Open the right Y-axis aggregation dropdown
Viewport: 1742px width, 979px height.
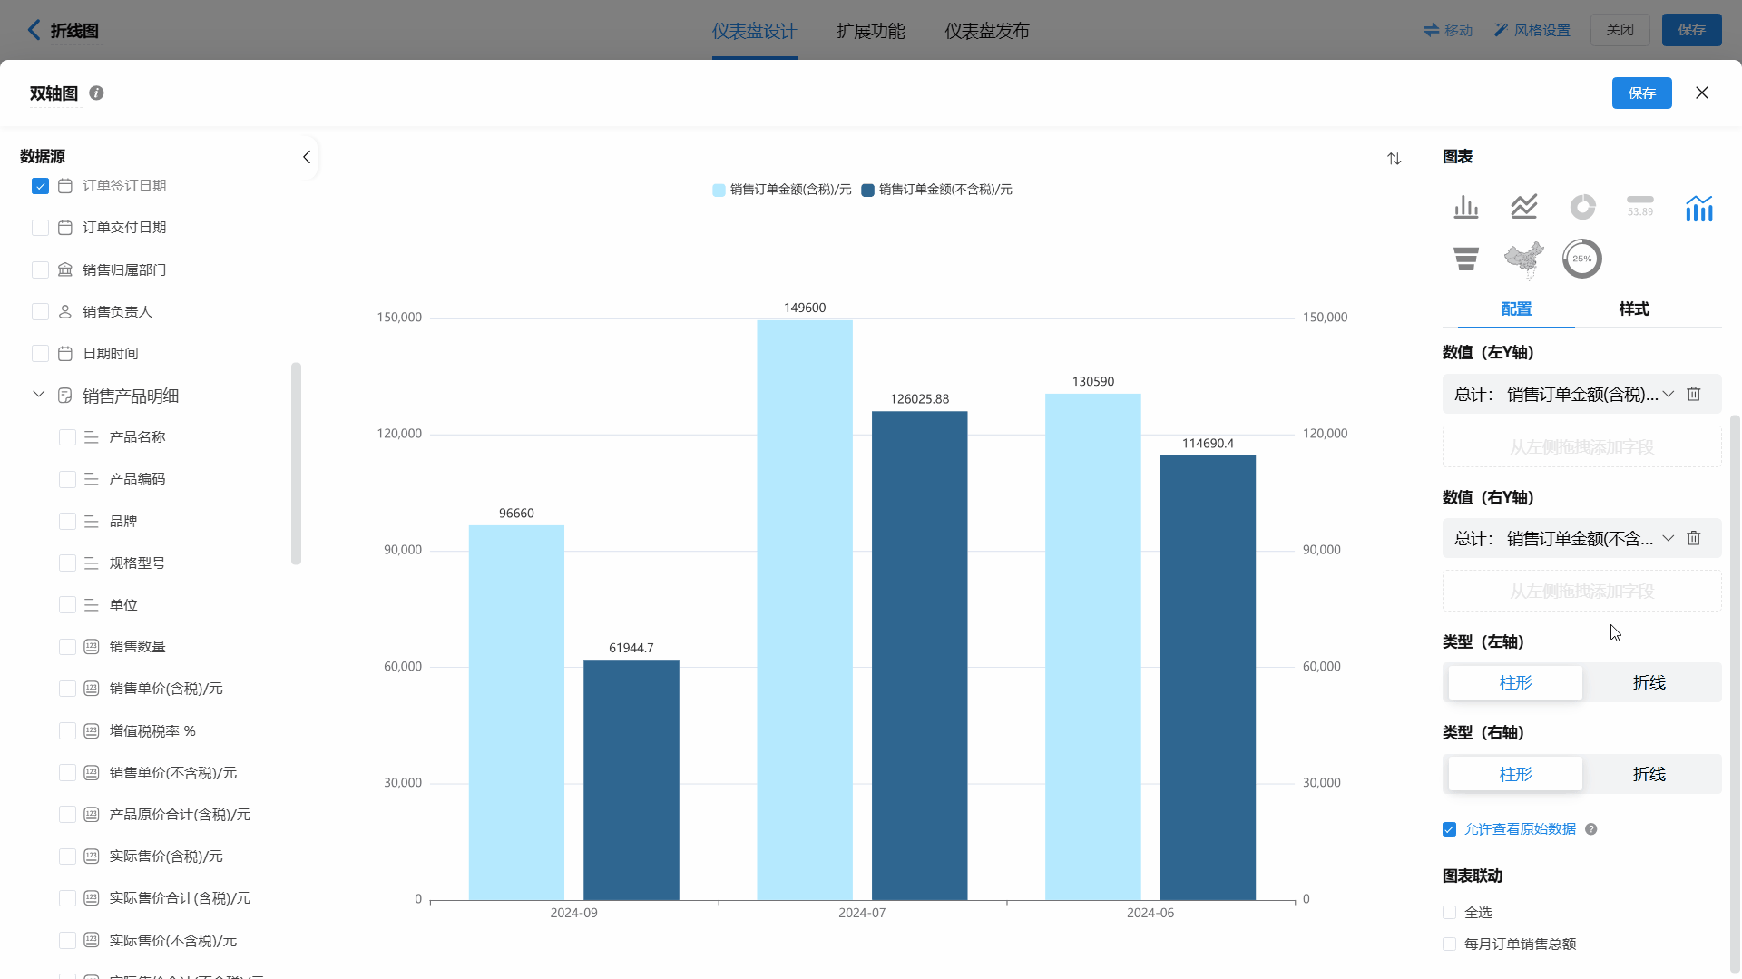1668,538
